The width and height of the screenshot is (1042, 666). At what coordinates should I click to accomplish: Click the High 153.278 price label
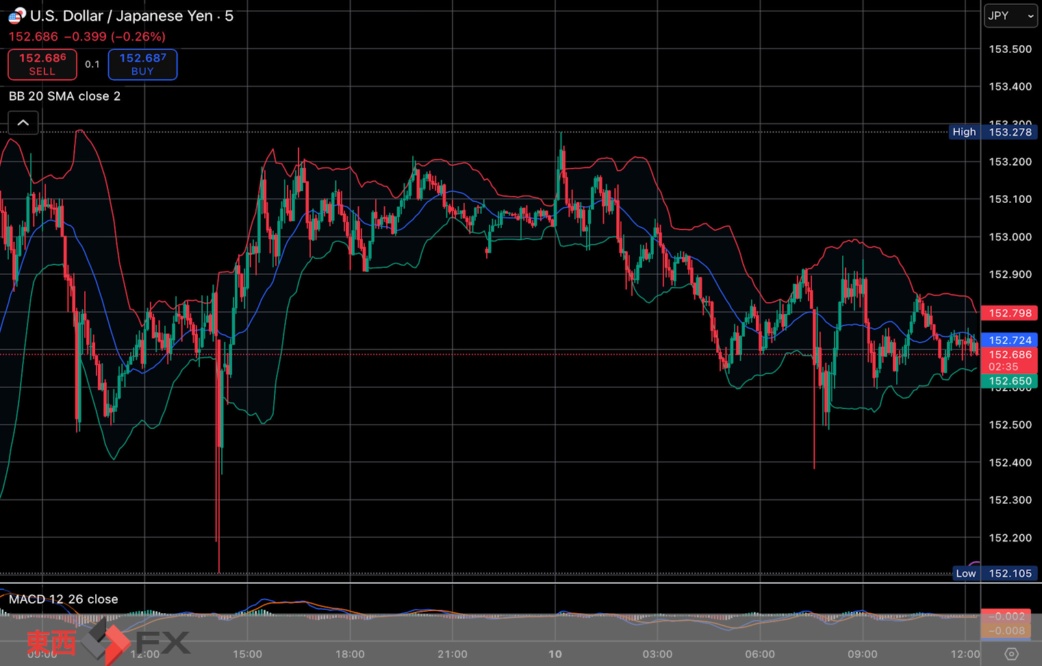tap(998, 132)
